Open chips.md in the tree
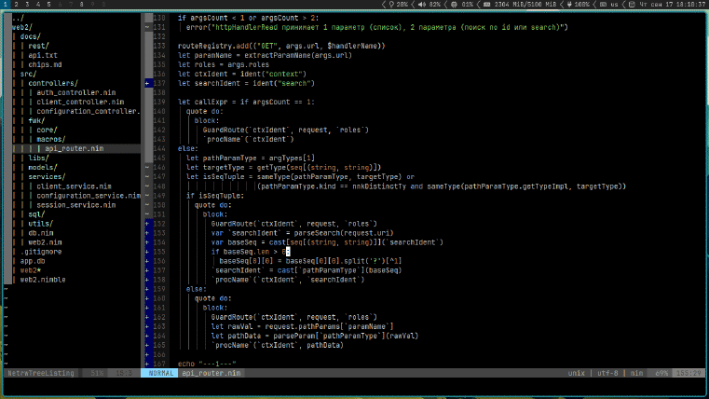This screenshot has width=709, height=399. 45,64
